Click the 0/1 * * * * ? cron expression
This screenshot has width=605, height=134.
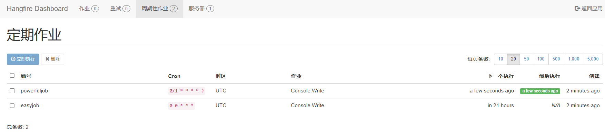[187, 91]
